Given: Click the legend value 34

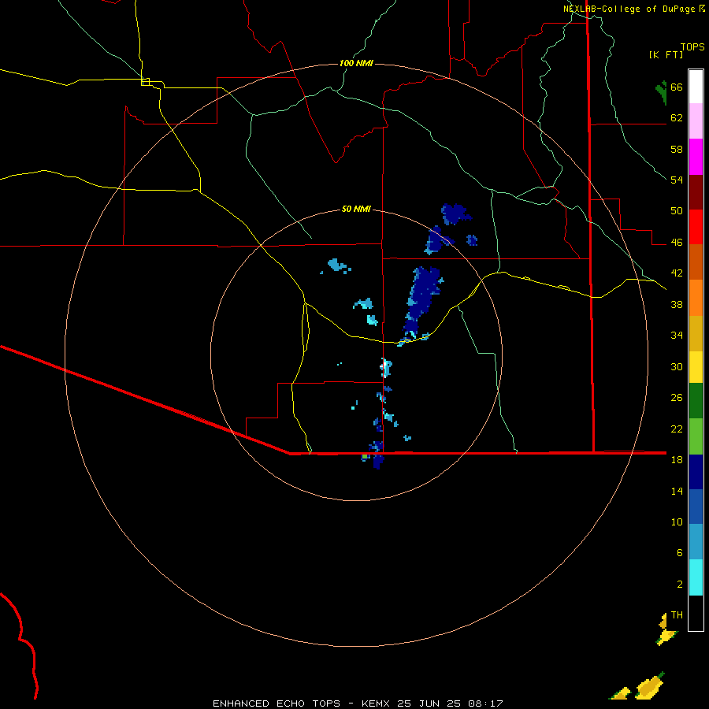Looking at the screenshot, I should [677, 336].
